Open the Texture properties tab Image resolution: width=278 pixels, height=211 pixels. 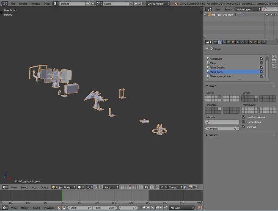(255, 42)
